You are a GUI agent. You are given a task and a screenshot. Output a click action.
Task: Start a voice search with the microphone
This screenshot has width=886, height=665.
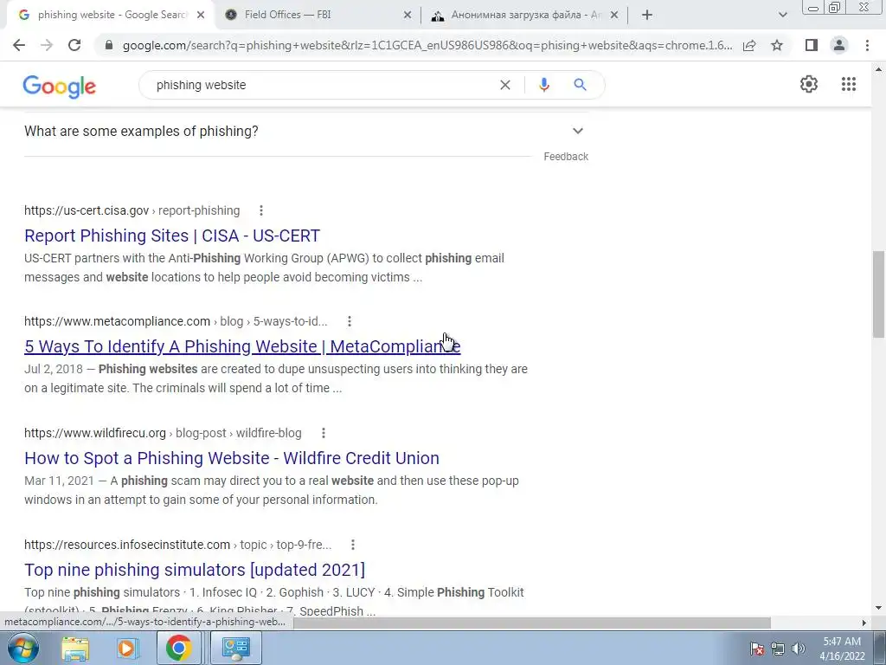click(543, 85)
